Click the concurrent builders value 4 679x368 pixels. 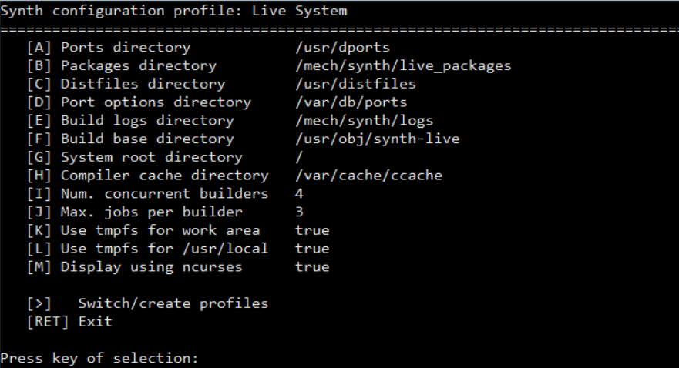[299, 194]
